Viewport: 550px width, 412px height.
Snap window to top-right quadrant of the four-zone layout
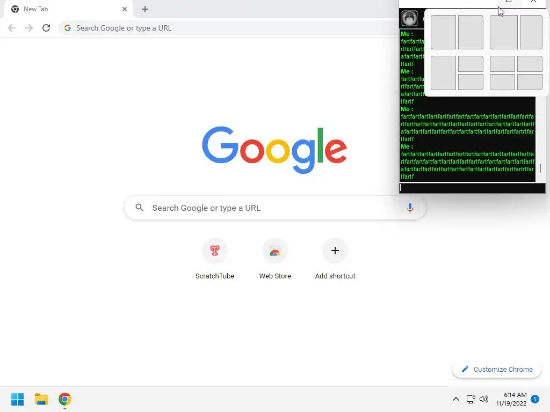530,64
